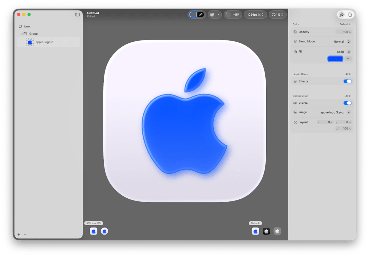Image resolution: width=369 pixels, height=257 pixels.
Task: Edit the Layout scale 100% field
Action: [343, 129]
